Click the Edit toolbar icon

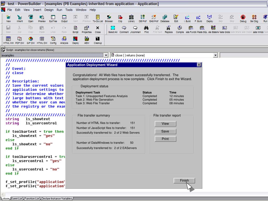tap(176, 19)
